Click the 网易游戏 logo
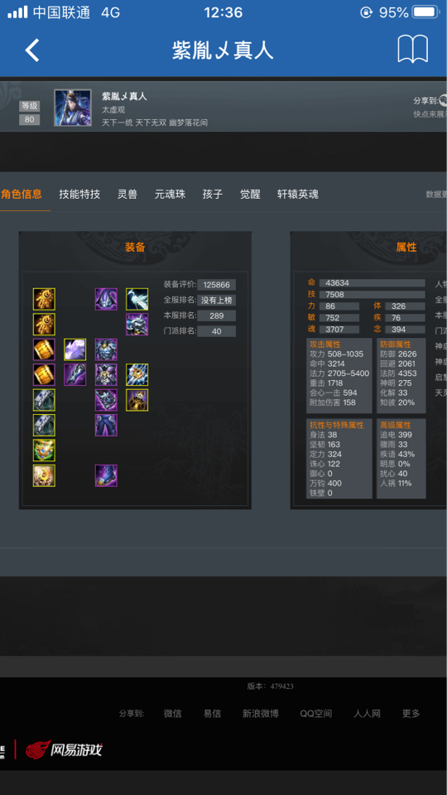This screenshot has width=447, height=795. pos(64,749)
